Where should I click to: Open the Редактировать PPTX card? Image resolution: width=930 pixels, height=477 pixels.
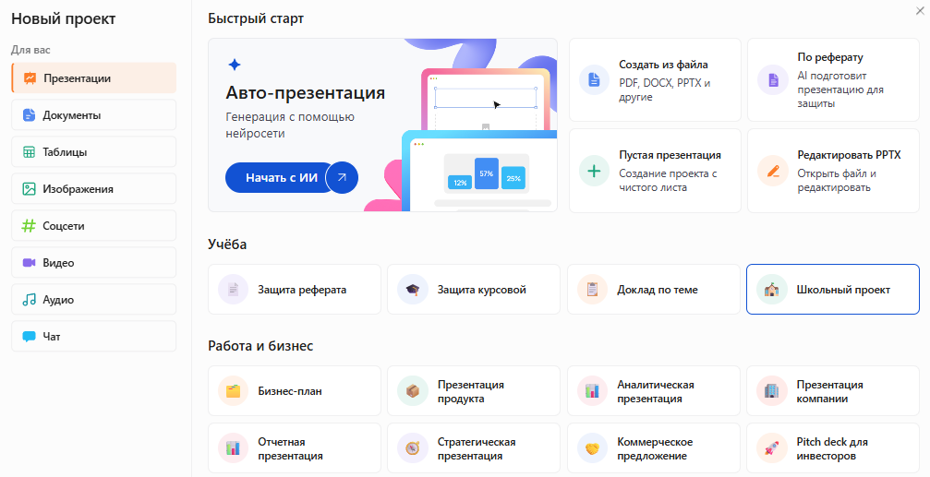833,171
